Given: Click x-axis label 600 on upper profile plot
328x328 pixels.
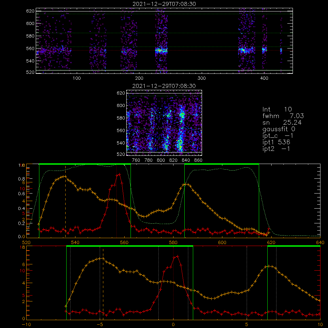Looking at the screenshot, I should point(222,243).
